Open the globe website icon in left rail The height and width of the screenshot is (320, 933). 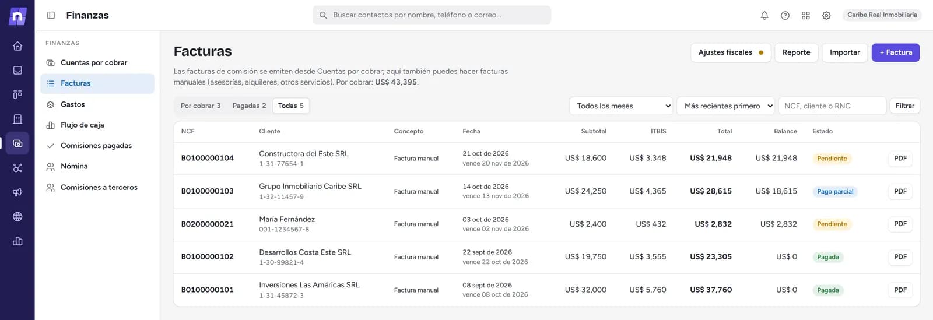pyautogui.click(x=17, y=217)
